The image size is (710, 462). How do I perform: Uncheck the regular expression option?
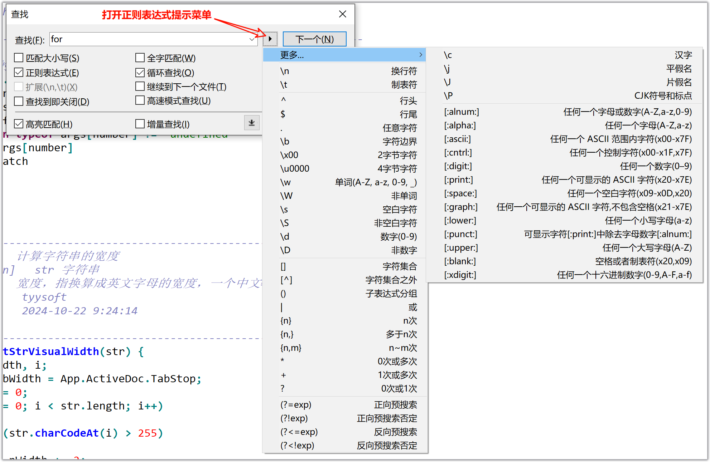(x=19, y=73)
